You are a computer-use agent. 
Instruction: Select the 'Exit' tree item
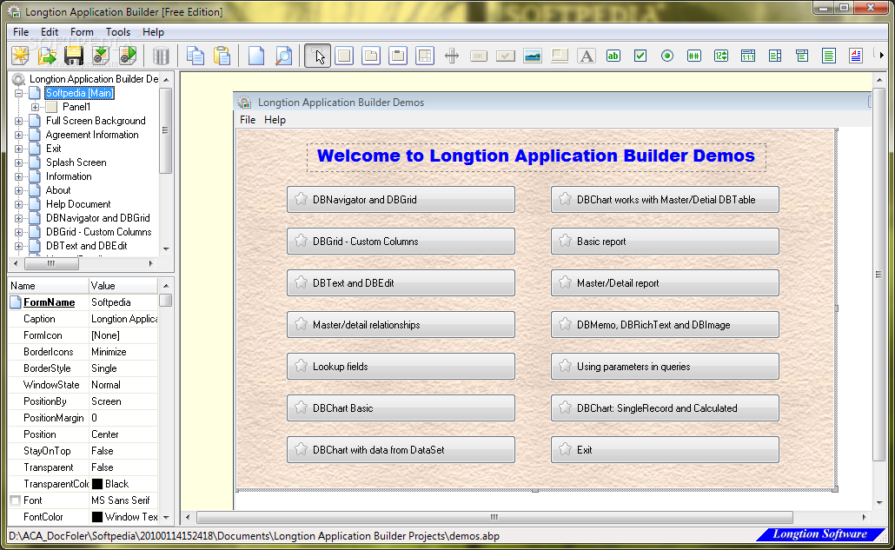(x=54, y=149)
